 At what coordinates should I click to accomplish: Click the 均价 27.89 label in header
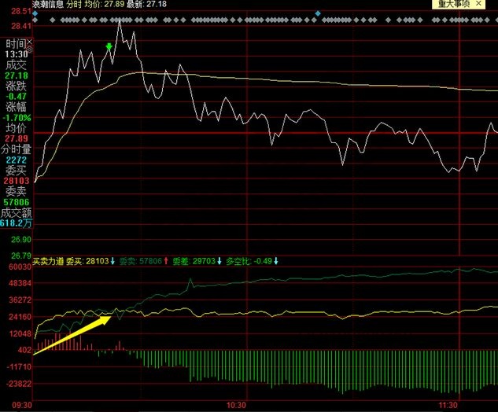[x=120, y=4]
